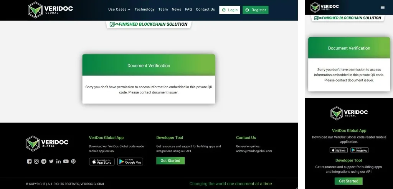The width and height of the screenshot is (393, 189).
Task: Click Finished Blockchain Solution banner in mobile view
Action: [348, 18]
